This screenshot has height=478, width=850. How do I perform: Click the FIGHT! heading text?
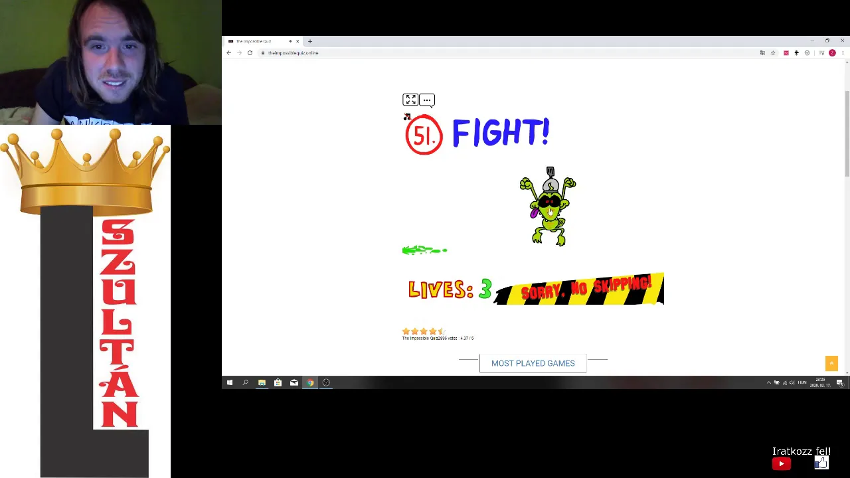click(501, 133)
